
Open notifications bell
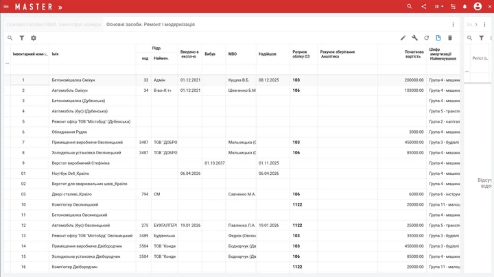[464, 6]
